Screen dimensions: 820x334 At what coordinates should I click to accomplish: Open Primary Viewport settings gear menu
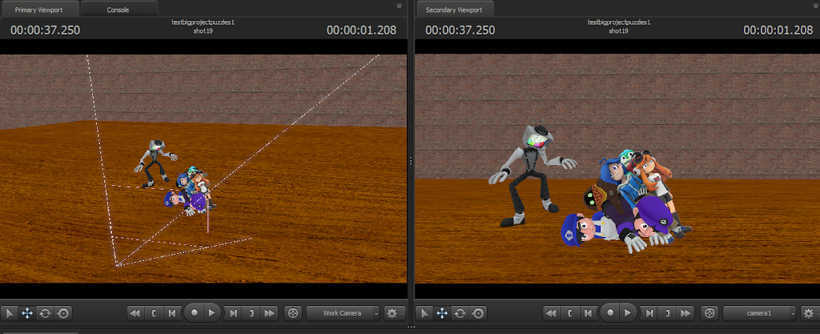pos(393,313)
